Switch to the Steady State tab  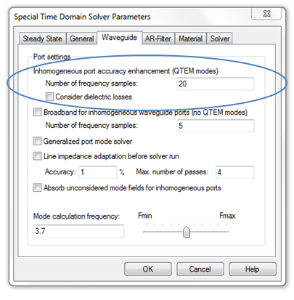click(x=42, y=38)
